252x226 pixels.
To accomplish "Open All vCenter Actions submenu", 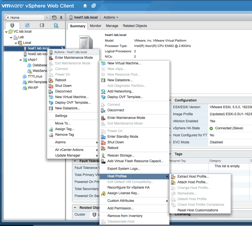I will (x=73, y=150).
